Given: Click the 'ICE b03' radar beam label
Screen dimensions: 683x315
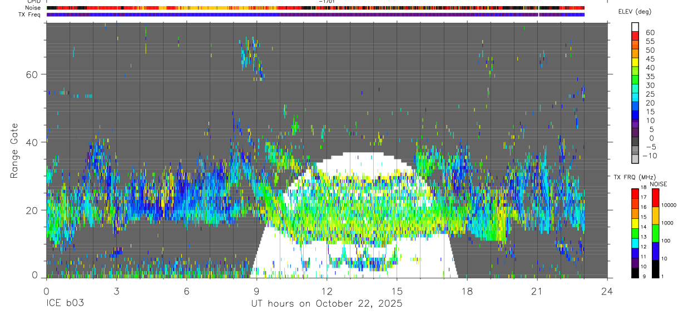Looking at the screenshot, I should click(x=64, y=303).
